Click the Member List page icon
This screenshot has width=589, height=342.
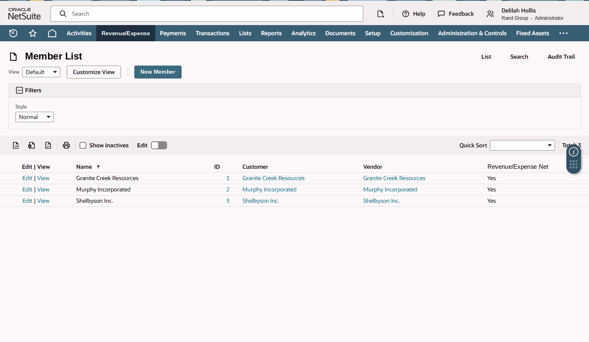click(13, 57)
